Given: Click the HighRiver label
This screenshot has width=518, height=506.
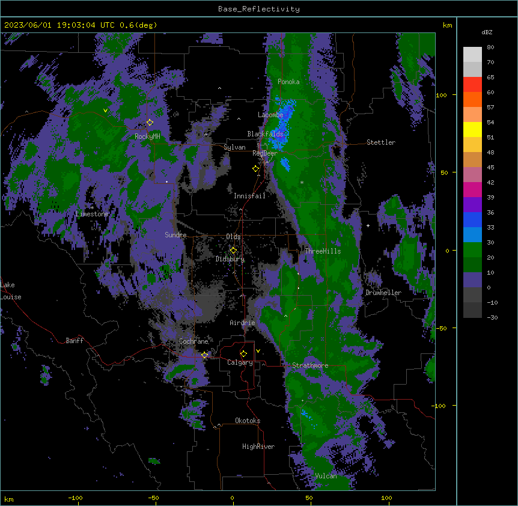Looking at the screenshot, I should [258, 447].
